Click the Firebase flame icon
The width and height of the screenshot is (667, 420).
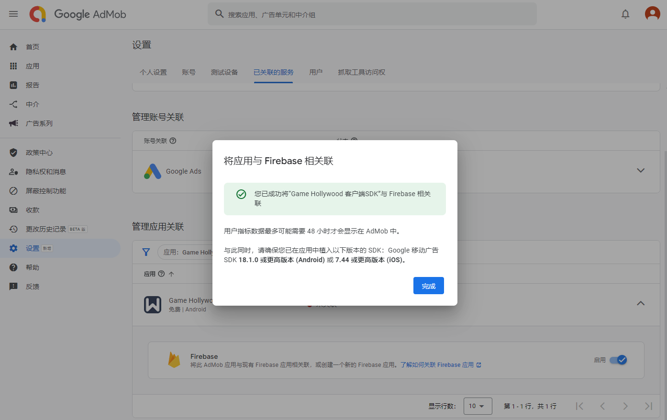point(174,360)
